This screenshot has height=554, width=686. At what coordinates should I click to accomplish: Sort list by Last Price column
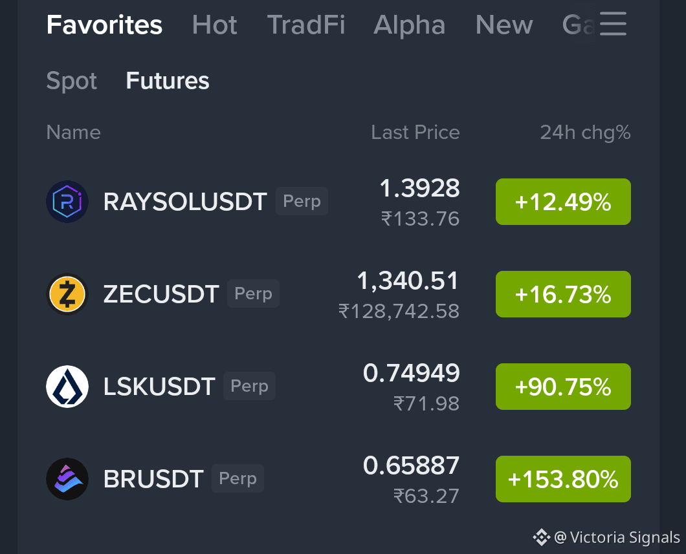click(x=415, y=133)
